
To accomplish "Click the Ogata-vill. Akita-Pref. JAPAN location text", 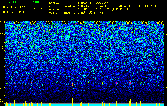I will coord(118,6).
